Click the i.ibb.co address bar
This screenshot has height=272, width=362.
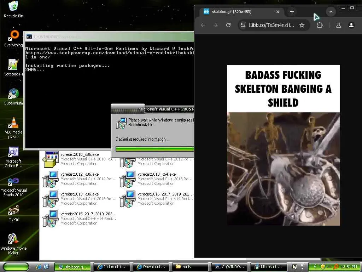click(271, 25)
